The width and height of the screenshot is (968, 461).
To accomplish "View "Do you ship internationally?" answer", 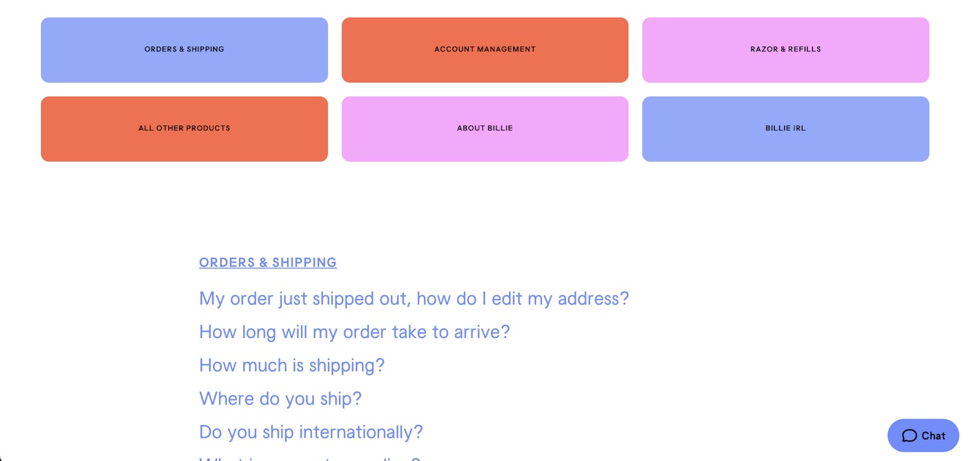I will (x=311, y=432).
